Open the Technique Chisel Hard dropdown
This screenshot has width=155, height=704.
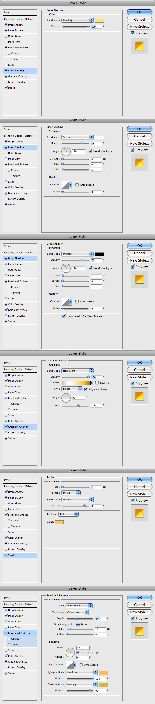tap(77, 612)
